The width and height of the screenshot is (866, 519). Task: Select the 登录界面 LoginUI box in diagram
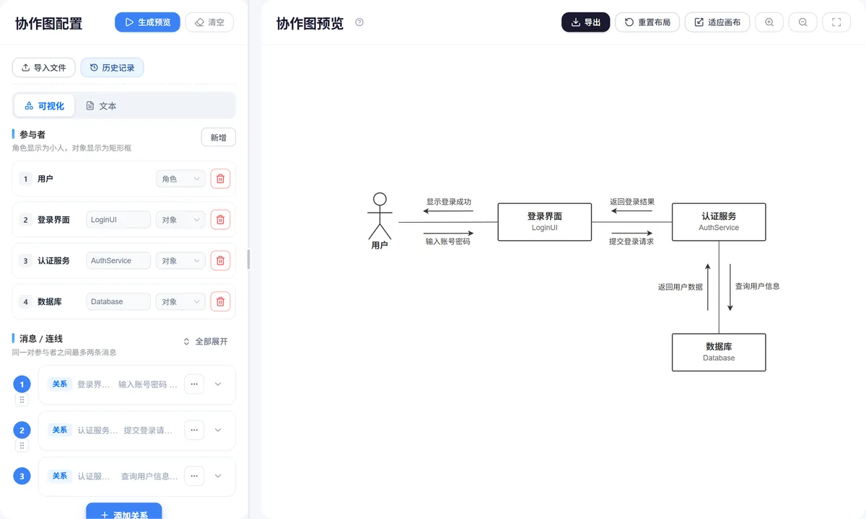coord(545,222)
